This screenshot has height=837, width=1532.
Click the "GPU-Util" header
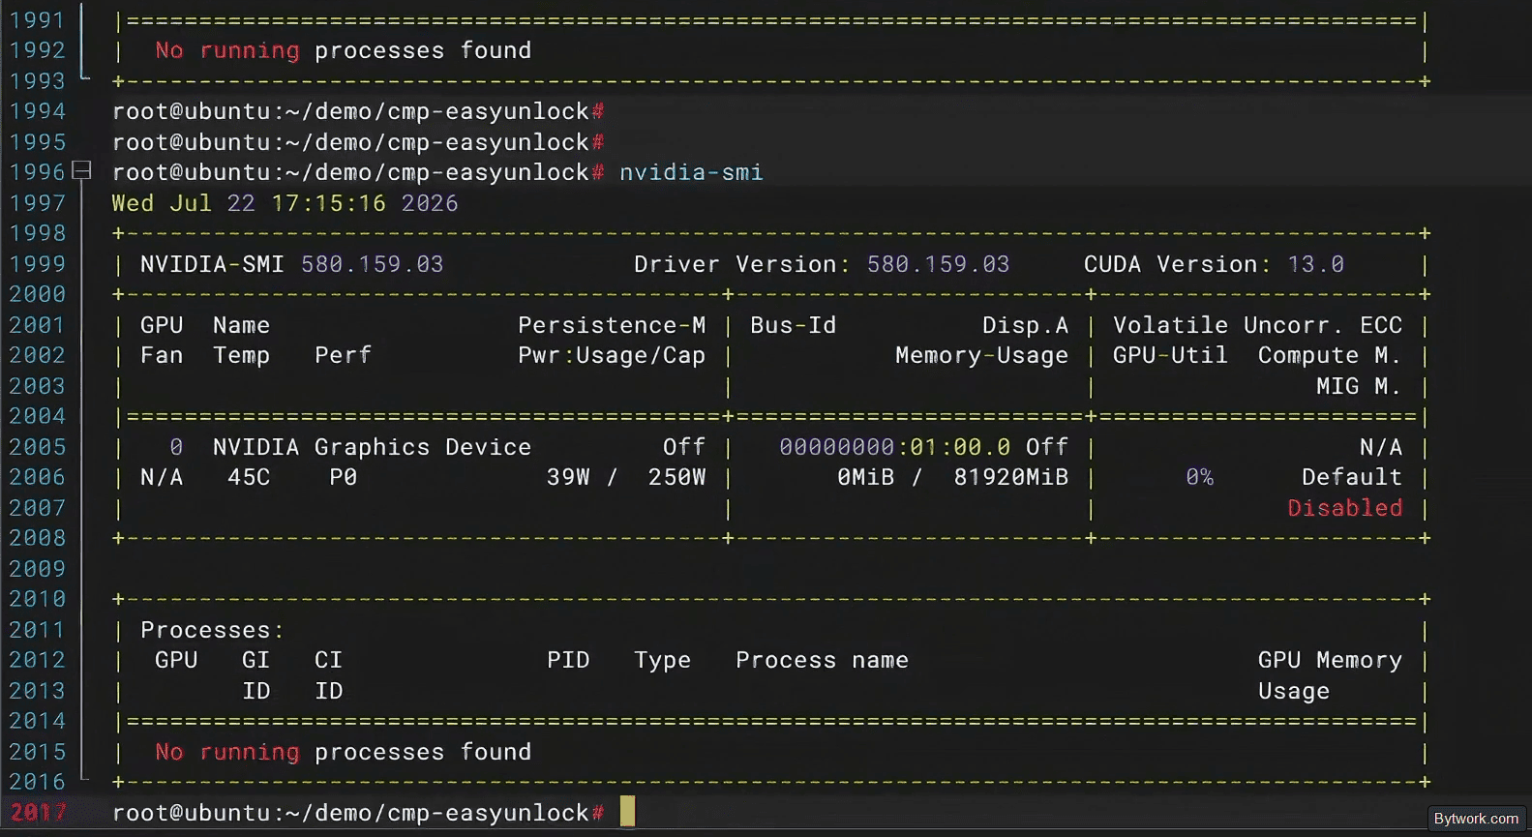(x=1170, y=355)
